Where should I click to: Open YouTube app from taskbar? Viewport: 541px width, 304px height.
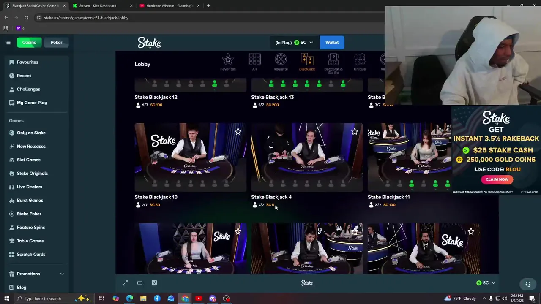click(199, 299)
